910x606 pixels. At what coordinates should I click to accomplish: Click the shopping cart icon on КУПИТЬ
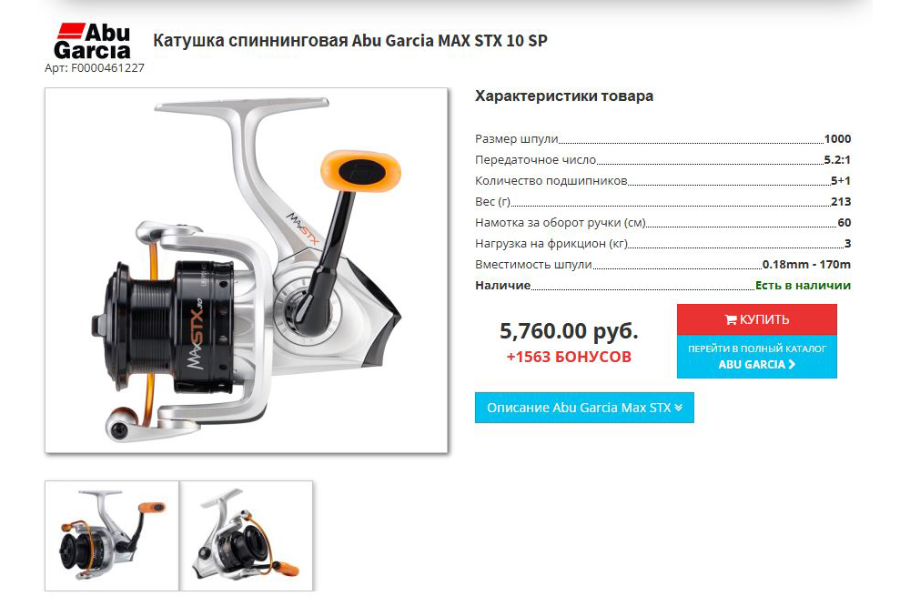click(x=730, y=319)
